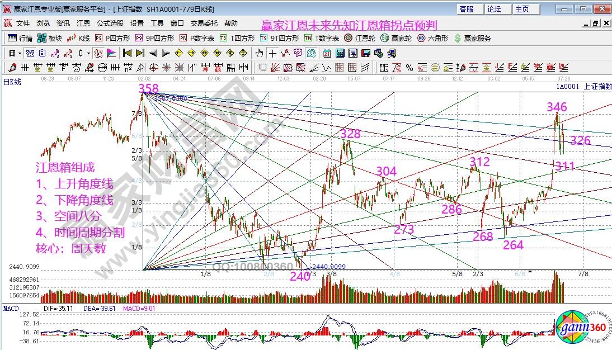
Task: Open the P四方形 square tool
Action: coord(112,38)
